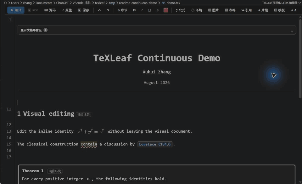Viewport: 302px width, 184px height.
Task: Select the texleaf breadcrumb folder
Action: [x=100, y=3]
